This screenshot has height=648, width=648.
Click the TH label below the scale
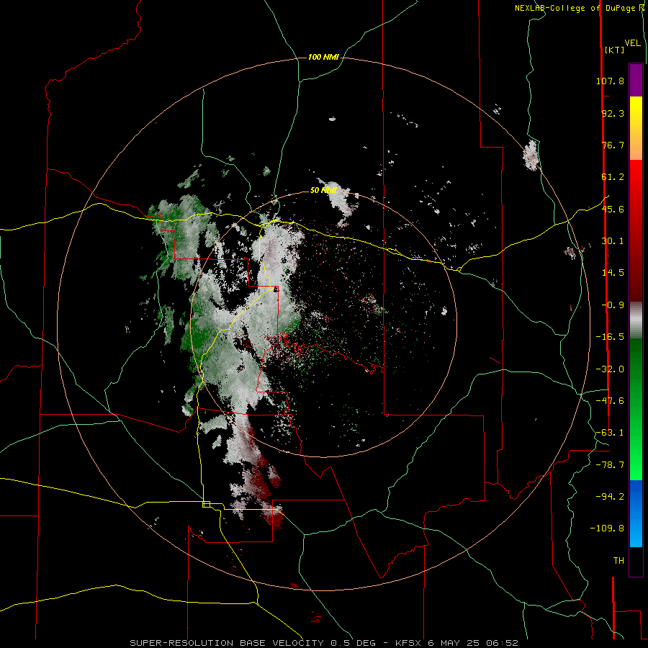point(618,561)
